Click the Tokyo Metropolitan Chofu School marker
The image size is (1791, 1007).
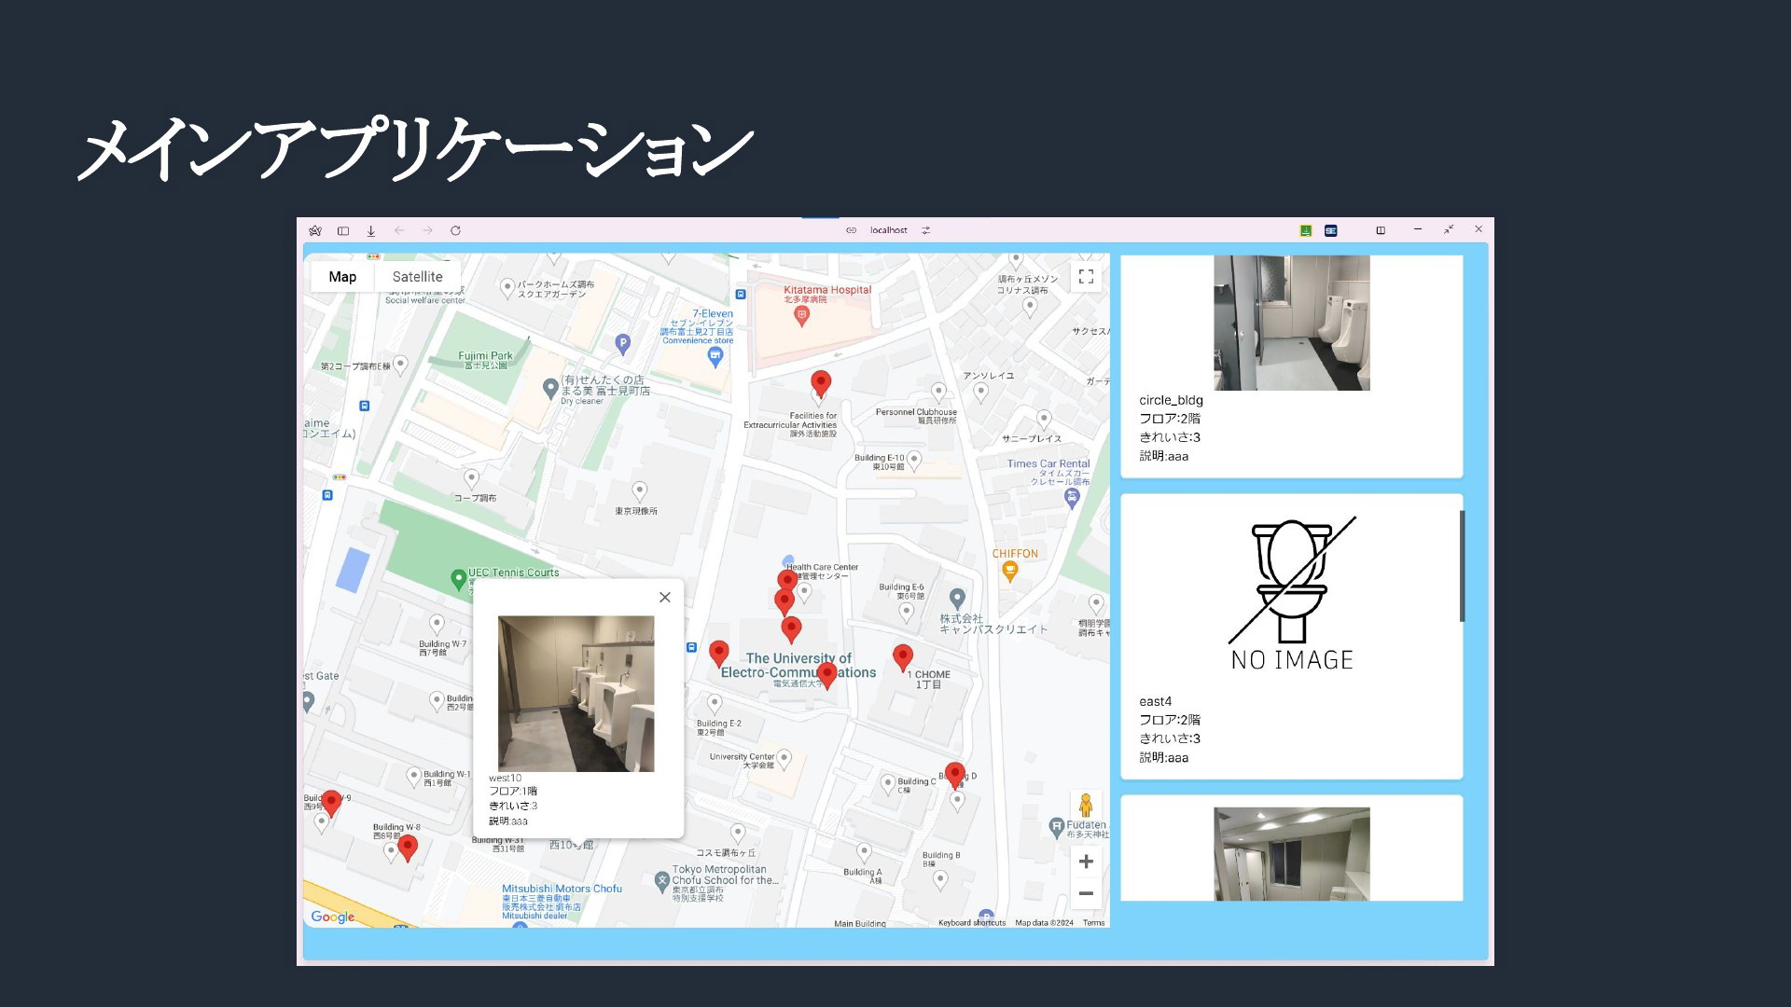(x=662, y=879)
